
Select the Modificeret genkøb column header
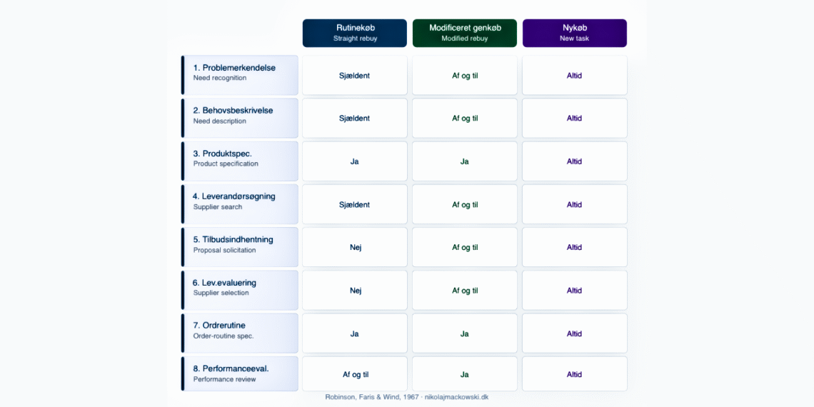coord(465,33)
